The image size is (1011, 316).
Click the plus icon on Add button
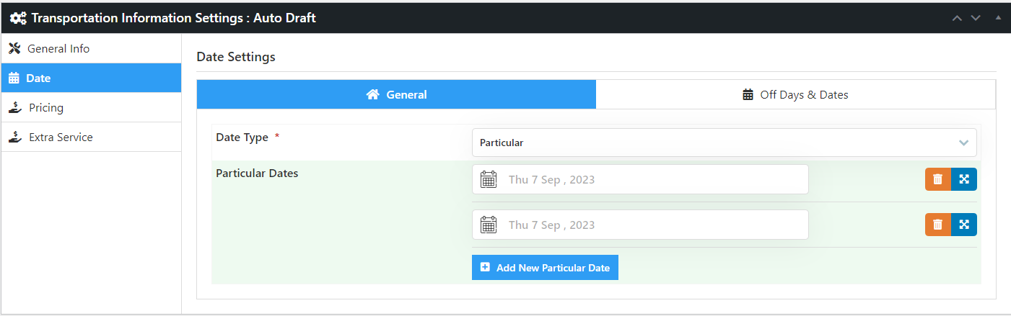click(485, 267)
